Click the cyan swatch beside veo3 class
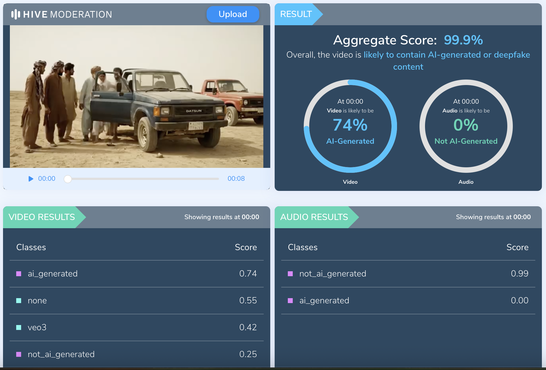 [19, 327]
